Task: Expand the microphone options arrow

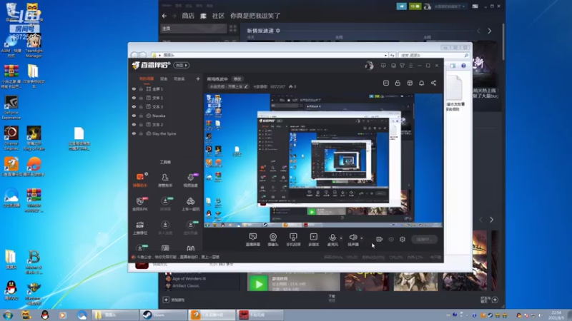Action: pos(341,238)
